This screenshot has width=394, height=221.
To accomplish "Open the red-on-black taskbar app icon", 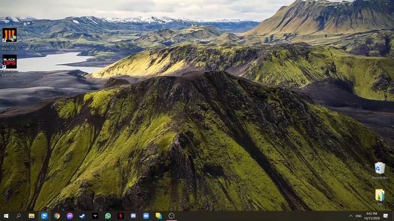I will point(121,215).
